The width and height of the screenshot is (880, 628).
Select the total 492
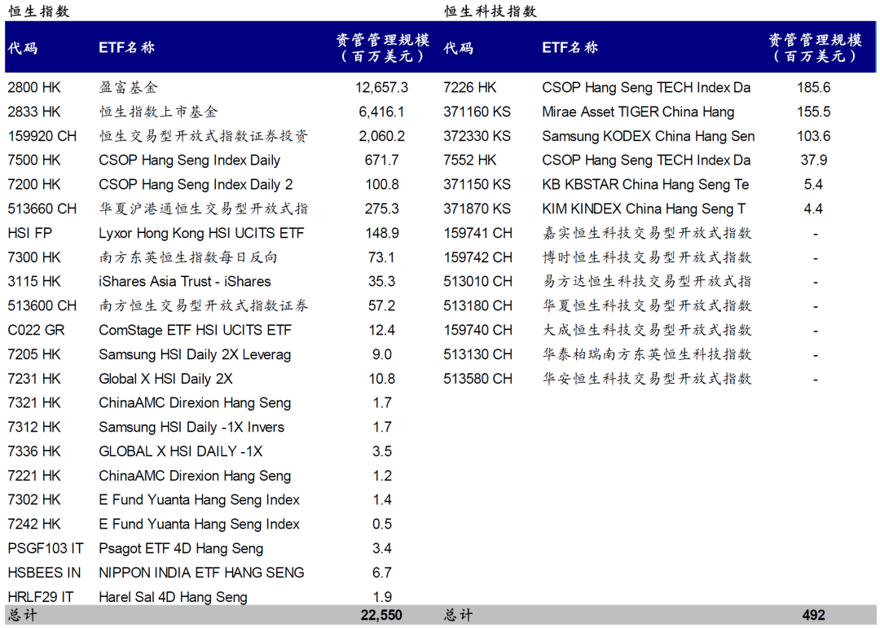point(814,615)
